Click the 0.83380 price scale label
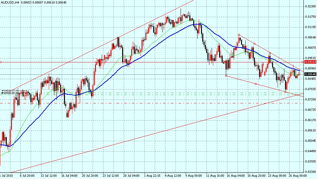This screenshot has height=179, width=317. (x=310, y=172)
